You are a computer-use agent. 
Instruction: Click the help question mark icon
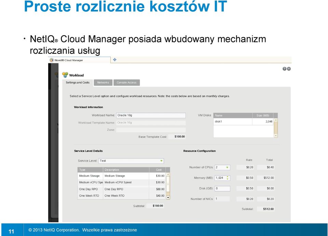tap(284, 69)
